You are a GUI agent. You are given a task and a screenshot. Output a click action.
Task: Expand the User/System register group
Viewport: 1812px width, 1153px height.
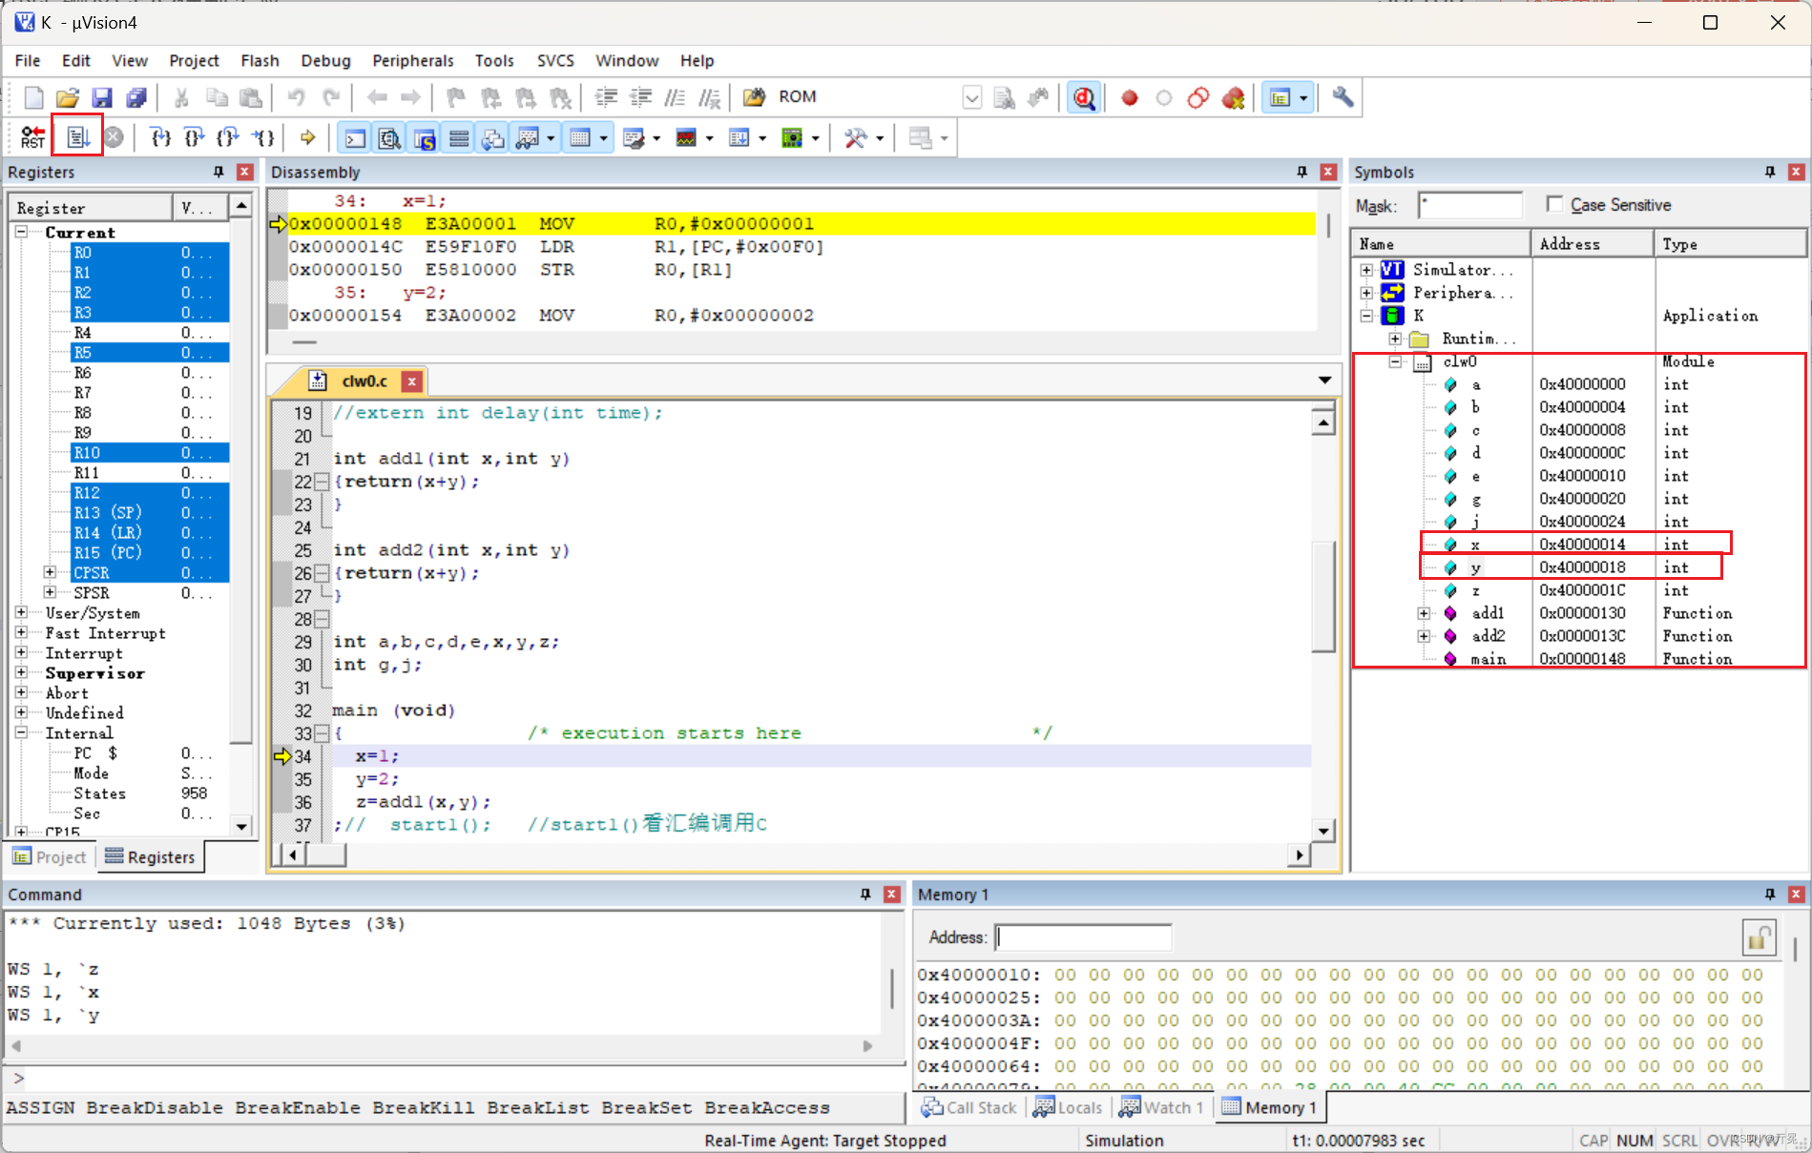click(x=22, y=612)
